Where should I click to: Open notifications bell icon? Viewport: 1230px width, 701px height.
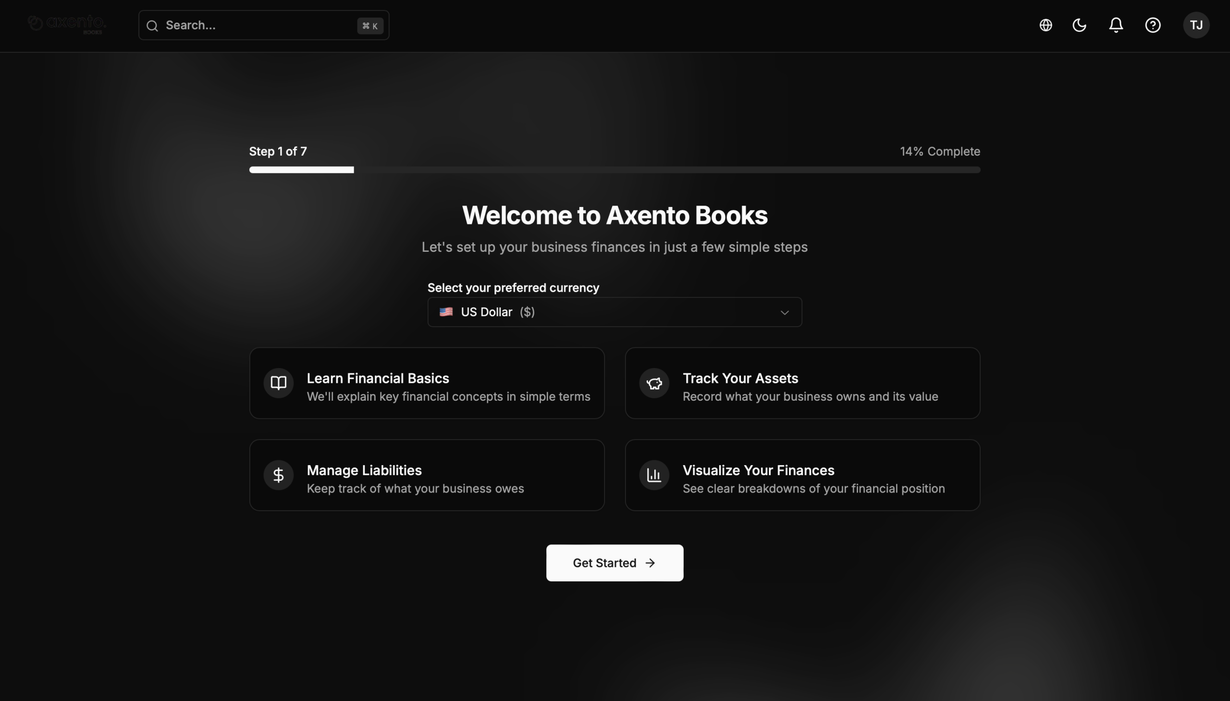pos(1116,25)
